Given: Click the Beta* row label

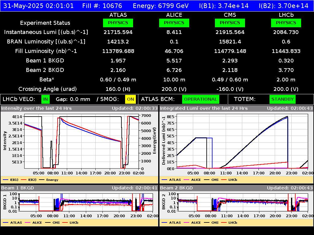Looking at the screenshot, I should tap(47, 80).
